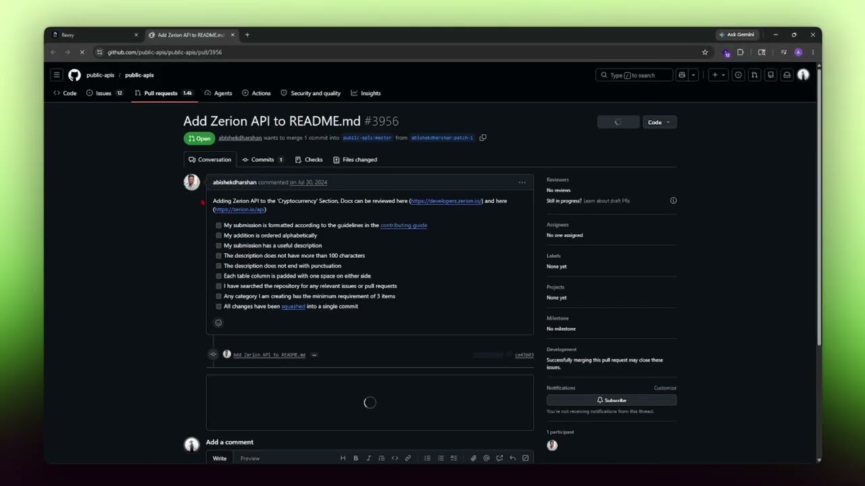Image resolution: width=865 pixels, height=486 pixels.
Task: Open commit 'Add Zerion API to README.md' link
Action: coord(269,354)
